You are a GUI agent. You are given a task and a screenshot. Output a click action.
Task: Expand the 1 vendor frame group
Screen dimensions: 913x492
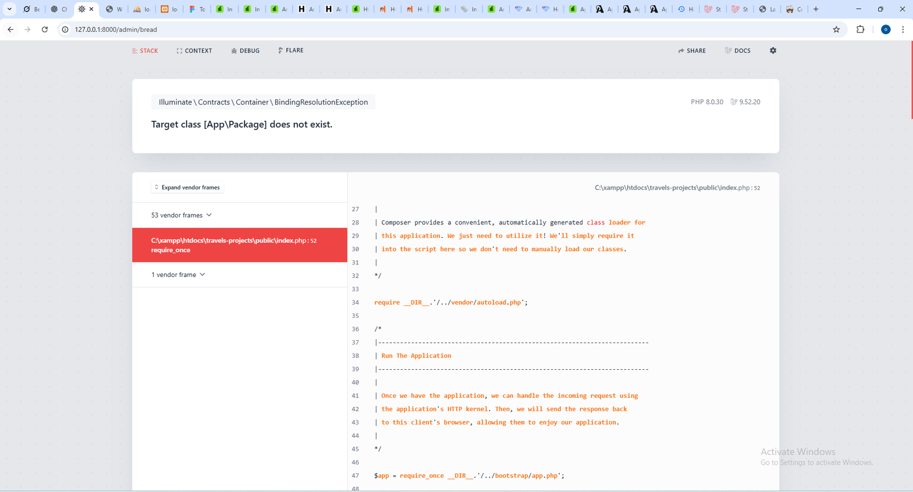(178, 275)
